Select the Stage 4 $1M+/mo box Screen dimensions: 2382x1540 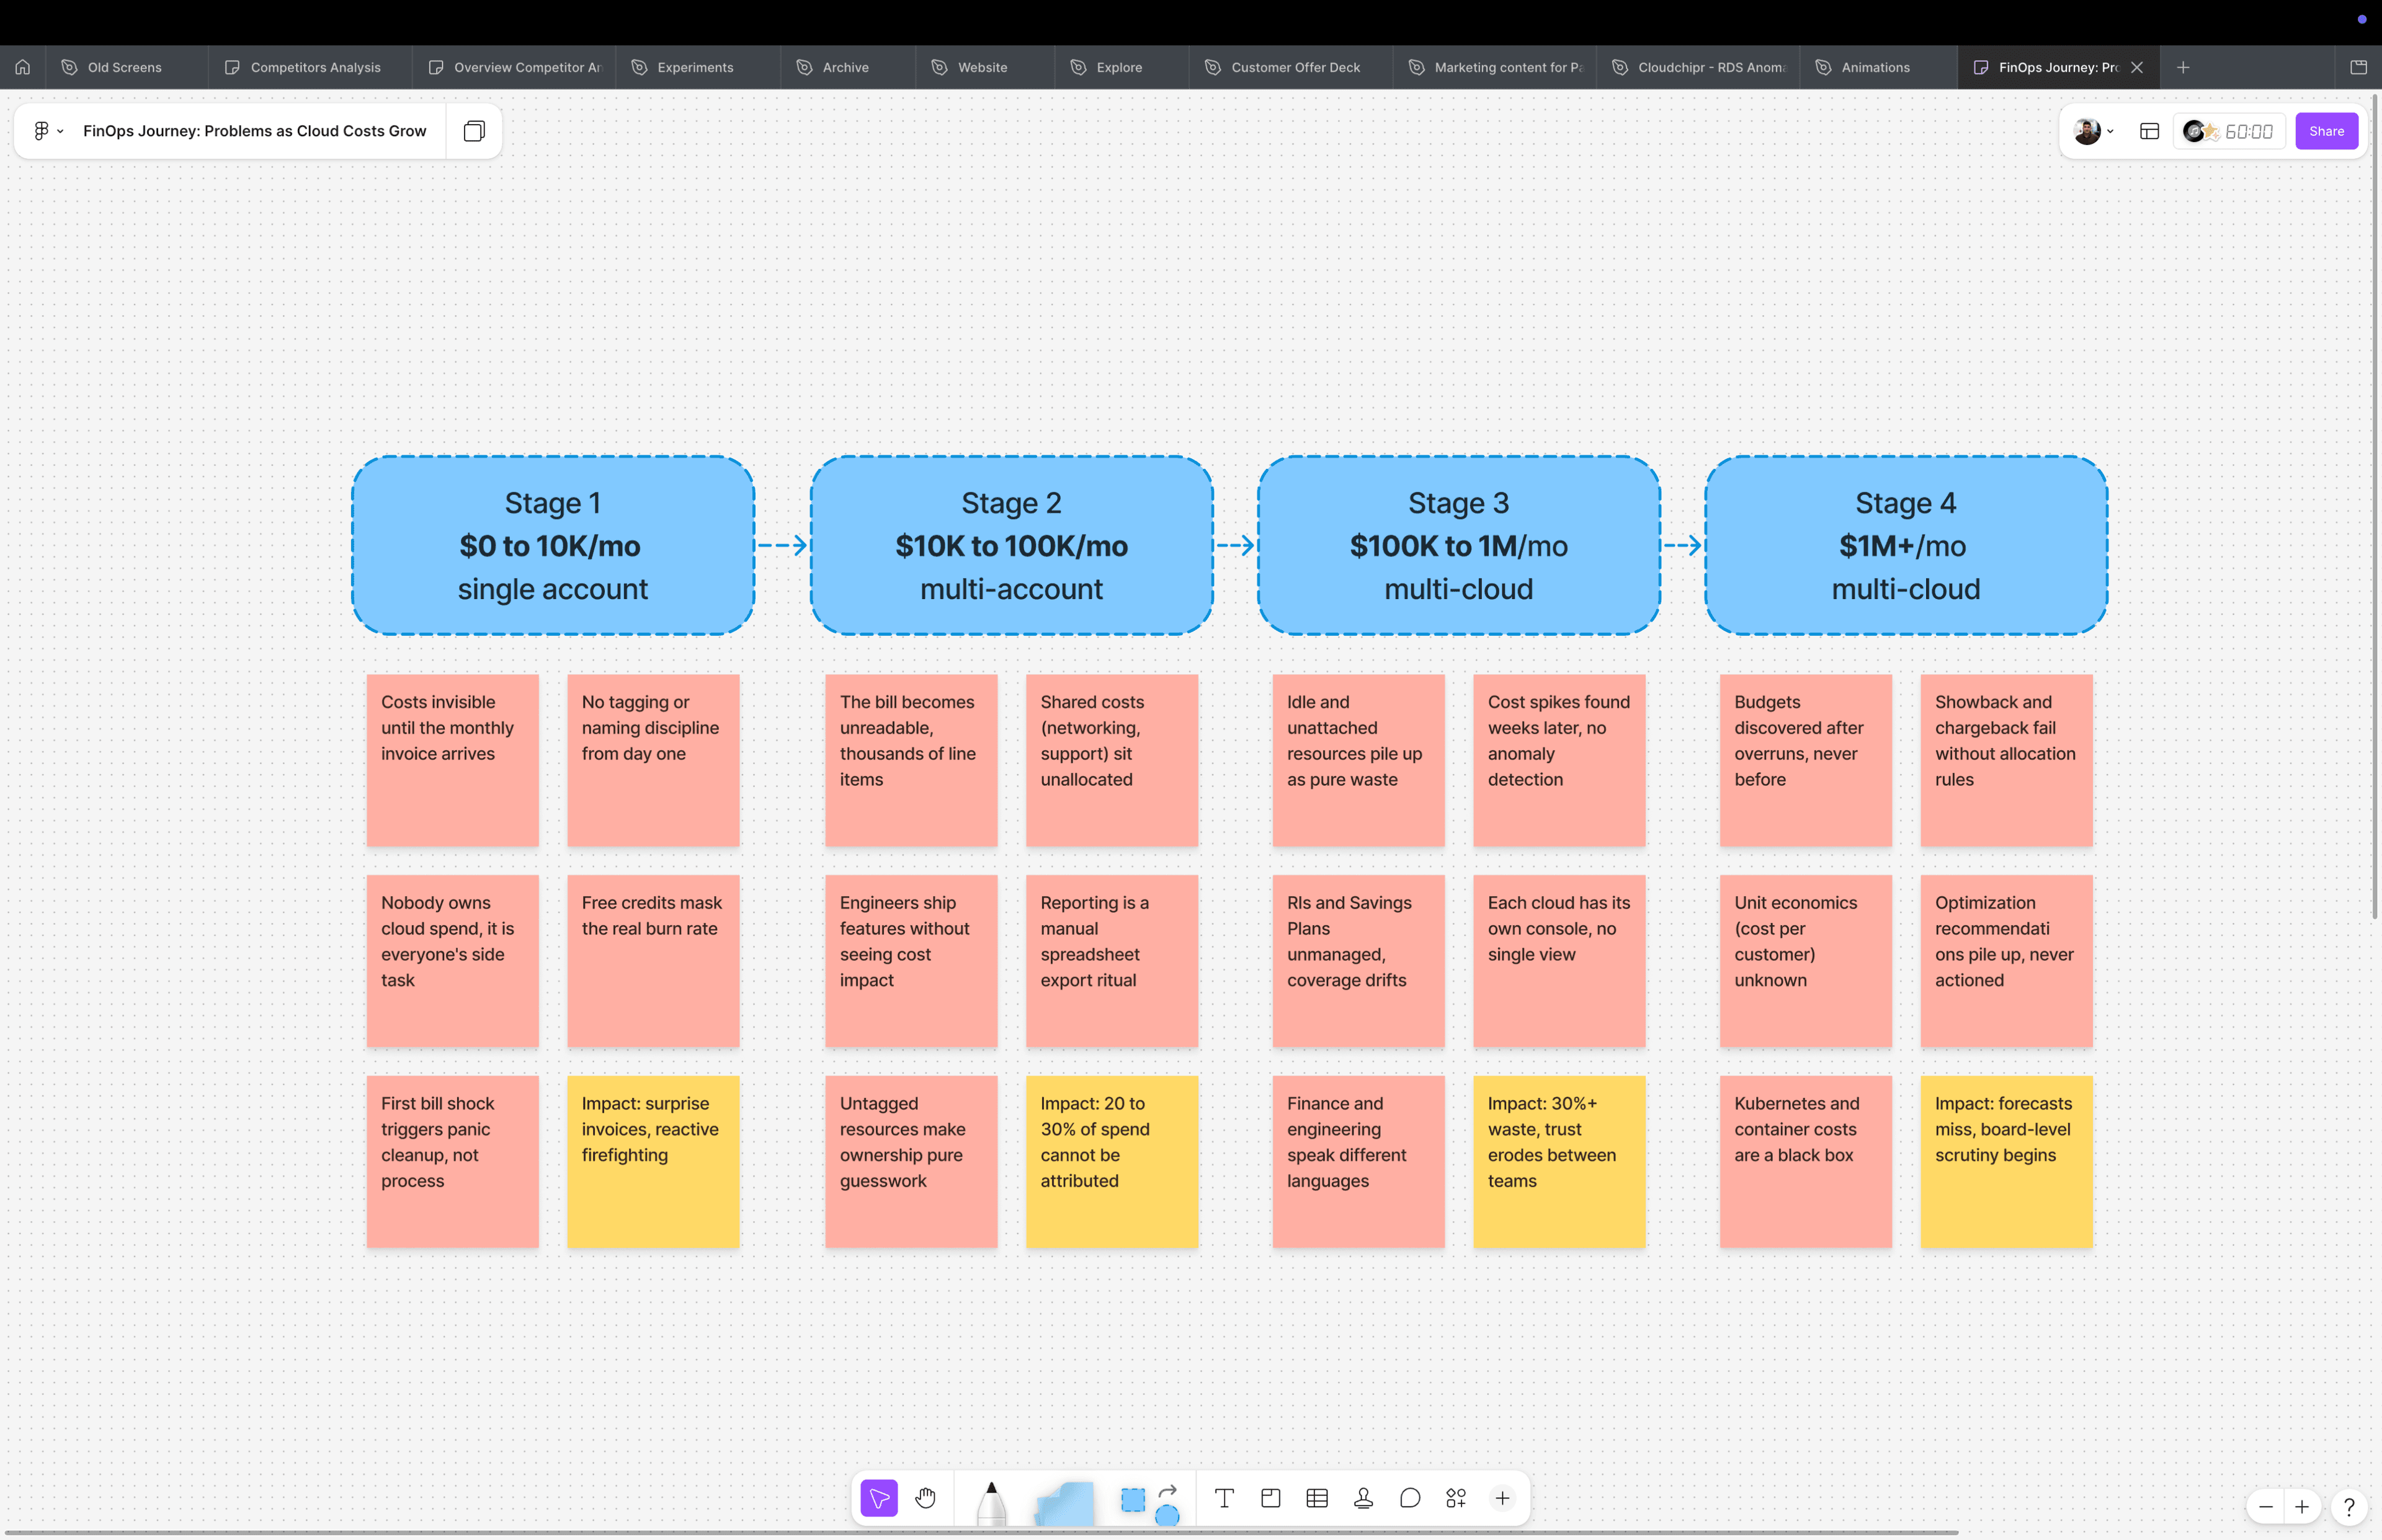1906,545
